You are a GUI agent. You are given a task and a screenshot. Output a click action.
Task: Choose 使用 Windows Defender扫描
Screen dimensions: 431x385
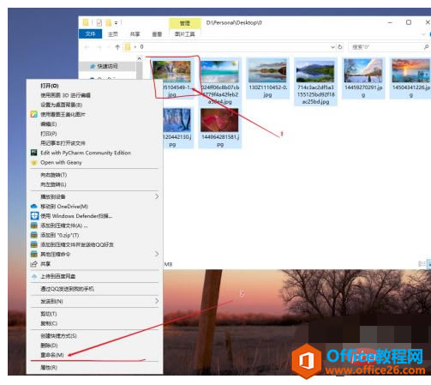coord(76,216)
